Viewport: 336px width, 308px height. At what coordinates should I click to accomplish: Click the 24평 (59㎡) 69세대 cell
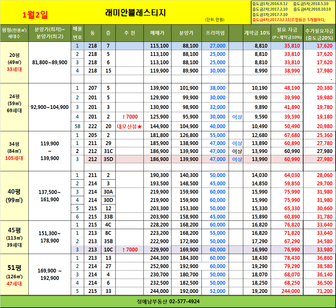point(14,107)
